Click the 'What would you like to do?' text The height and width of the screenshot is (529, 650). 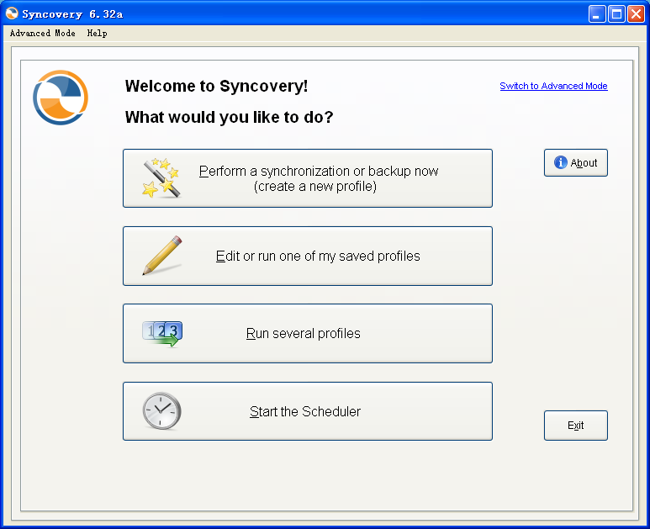[230, 118]
